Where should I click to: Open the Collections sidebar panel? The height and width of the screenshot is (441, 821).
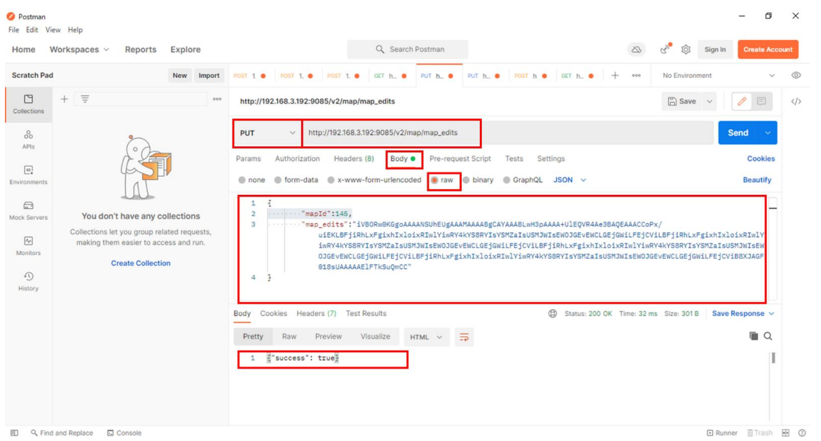(x=28, y=104)
